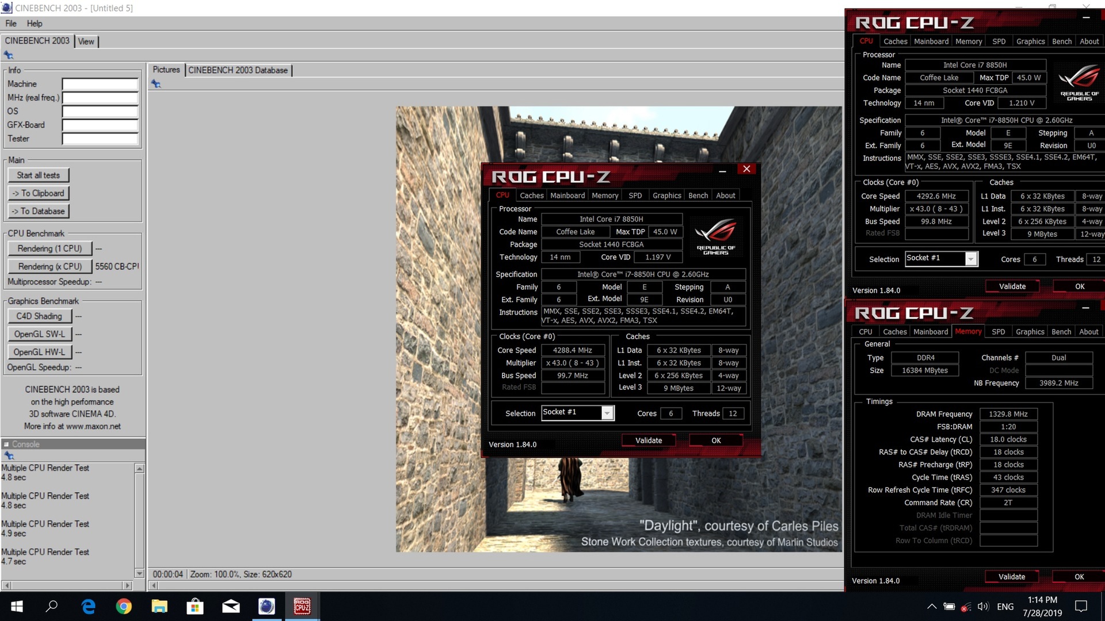
Task: Click ROG logo in top-right CPU-Z window
Action: [x=1079, y=82]
